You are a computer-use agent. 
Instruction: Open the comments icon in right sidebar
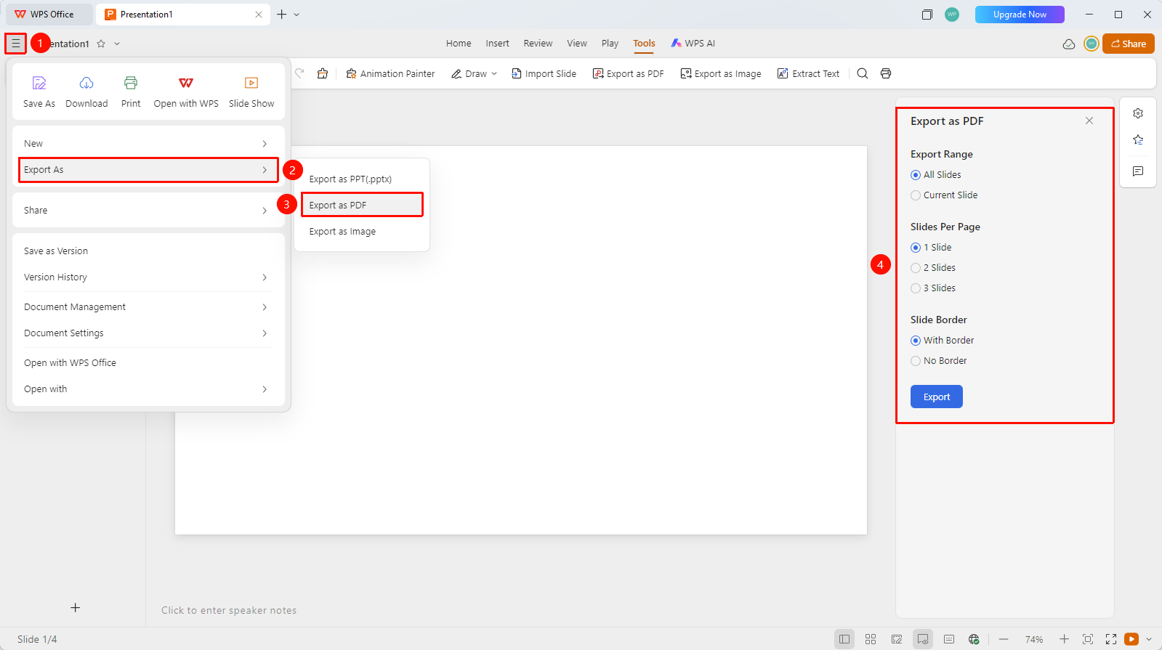[x=1138, y=171]
